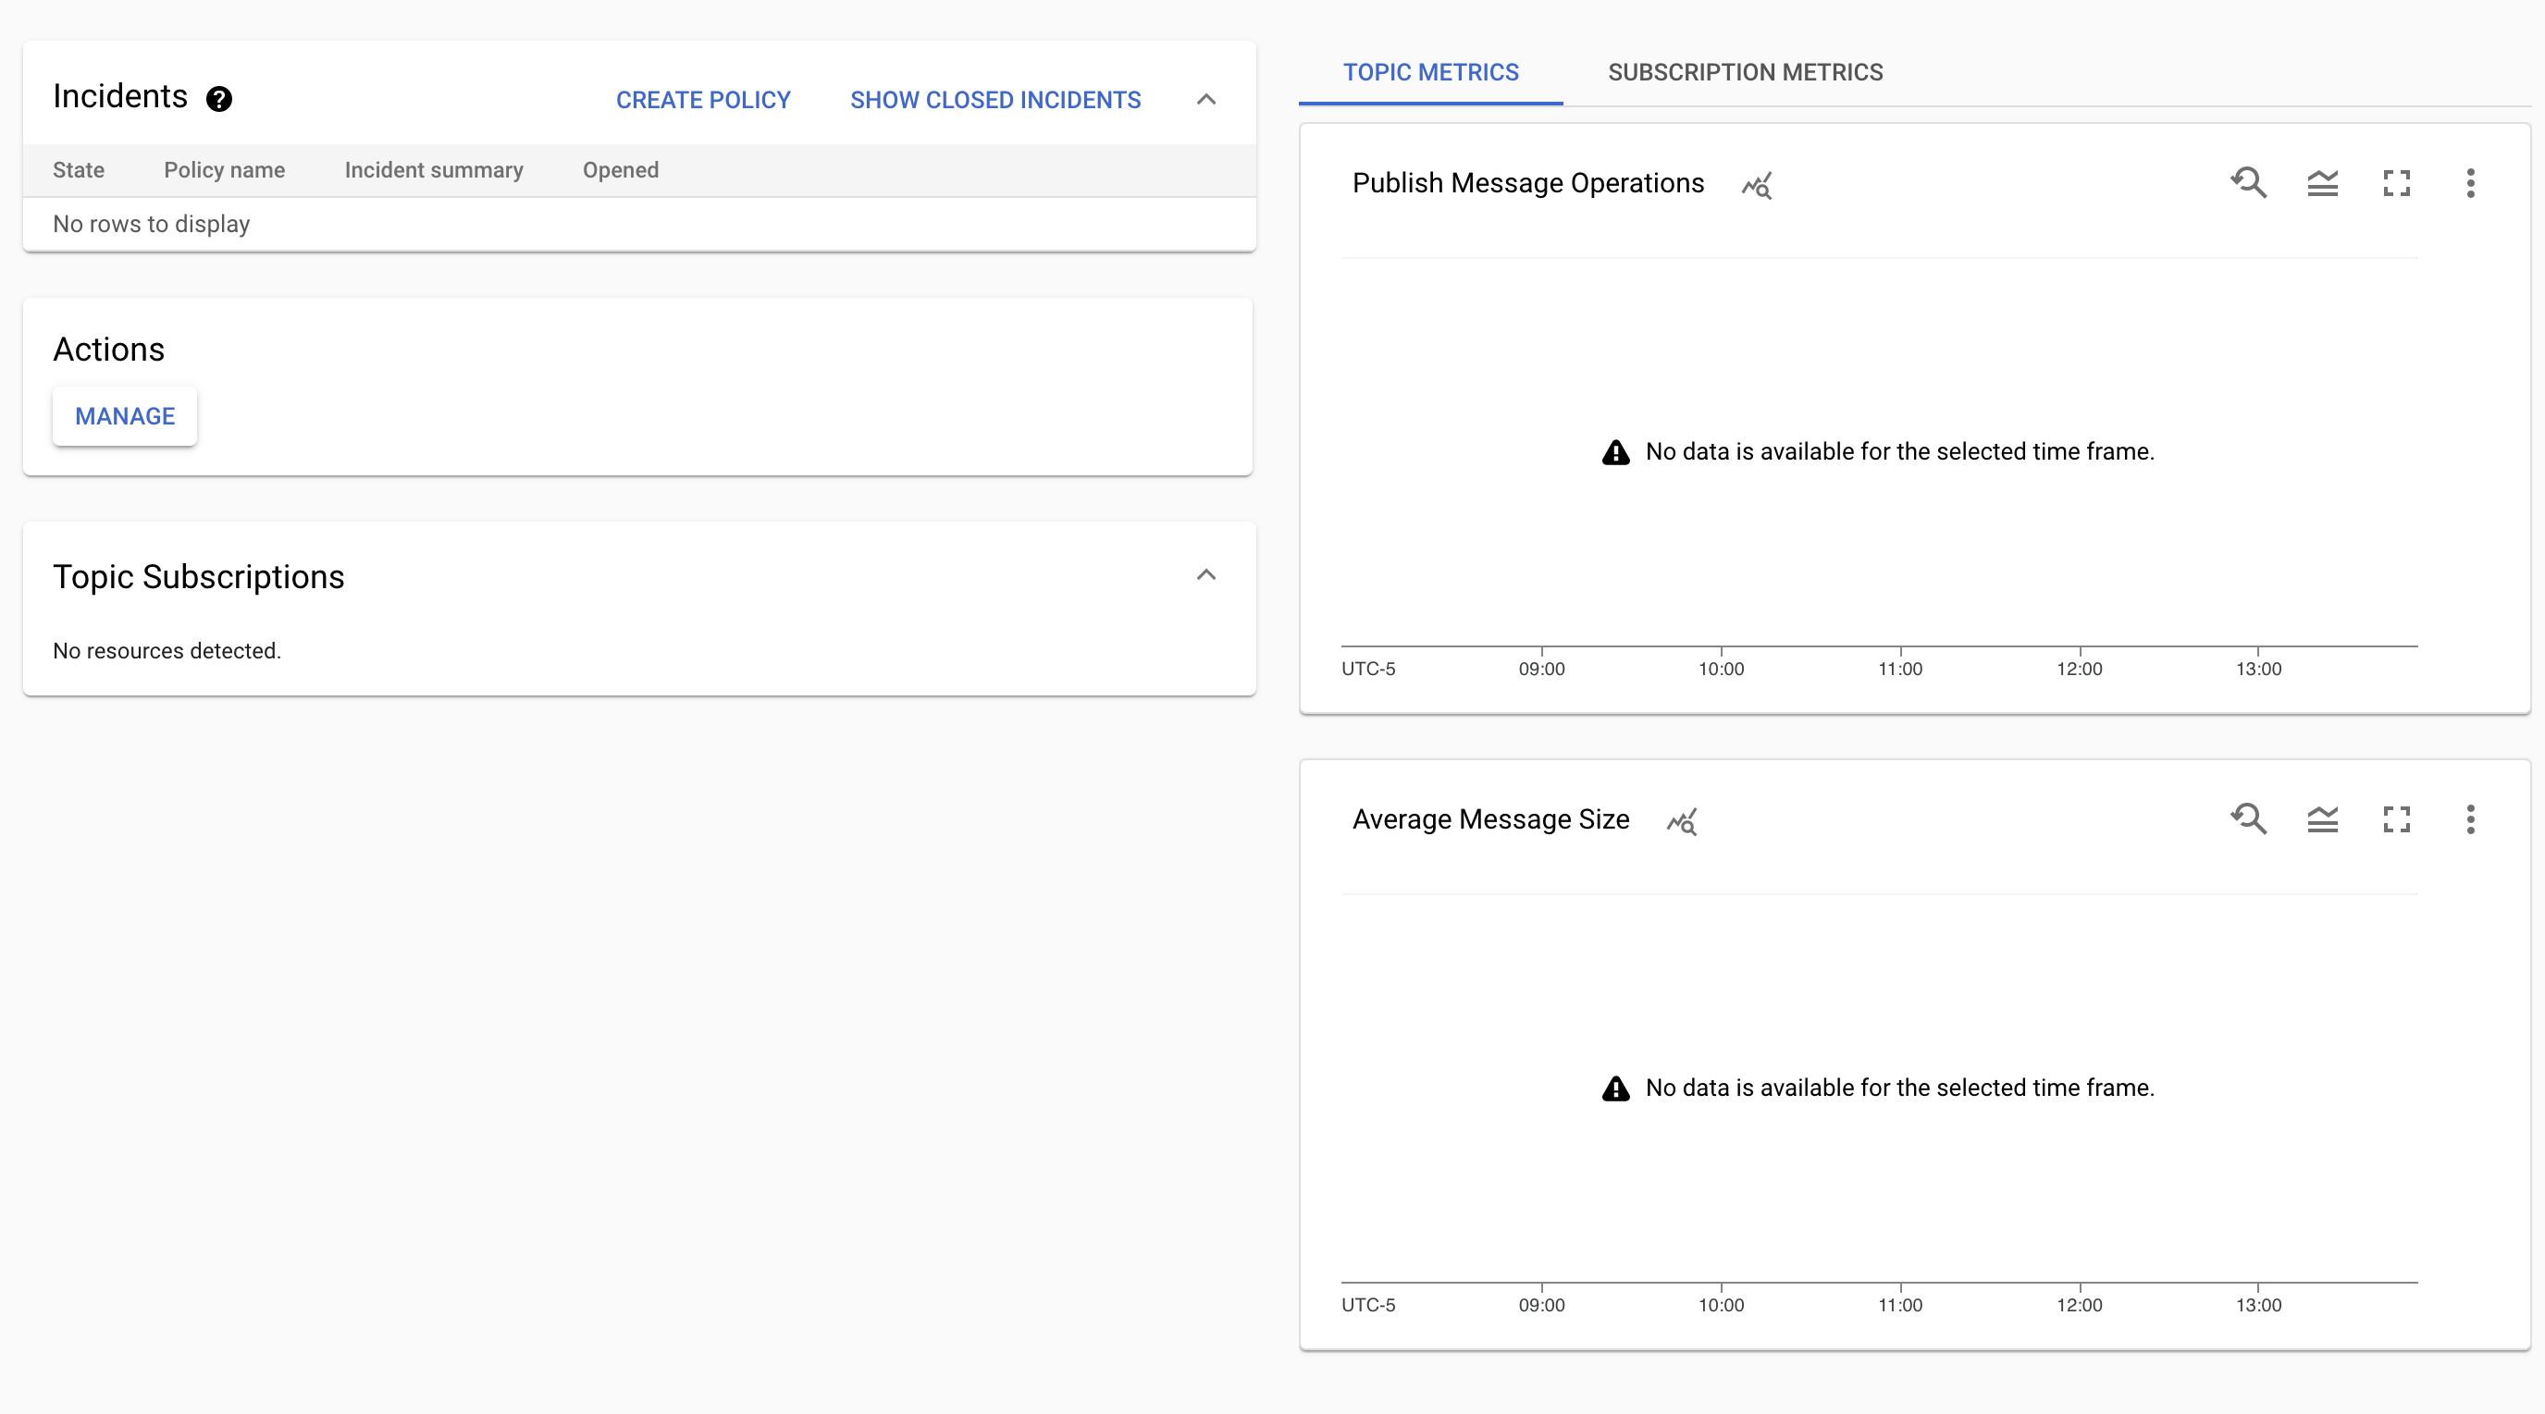This screenshot has height=1414, width=2545.
Task: Reset zoom on Publish Message Operations chart
Action: (x=2248, y=183)
